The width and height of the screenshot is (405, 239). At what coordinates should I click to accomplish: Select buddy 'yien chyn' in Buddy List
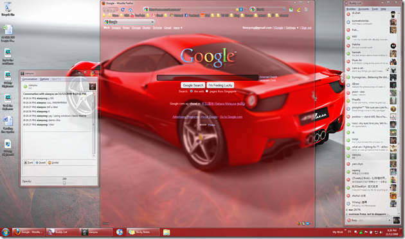[371, 164]
